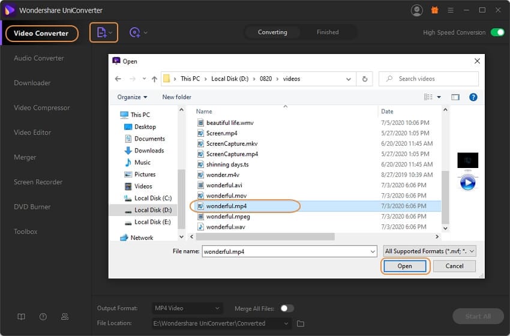Click the Search videos field
Viewport: 510px width, 336px height.
428,79
